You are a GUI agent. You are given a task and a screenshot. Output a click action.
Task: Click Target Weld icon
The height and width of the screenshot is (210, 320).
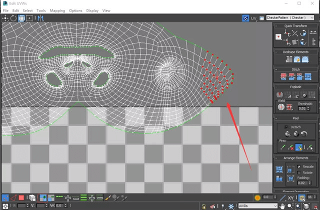coord(281,107)
